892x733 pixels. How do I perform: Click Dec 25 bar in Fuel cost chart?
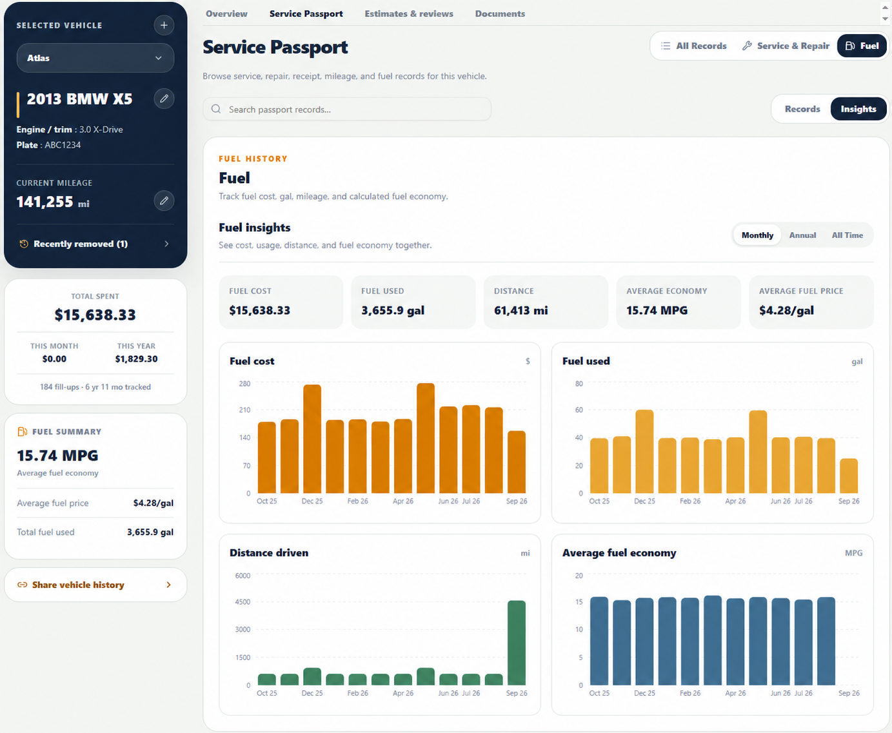(x=312, y=439)
